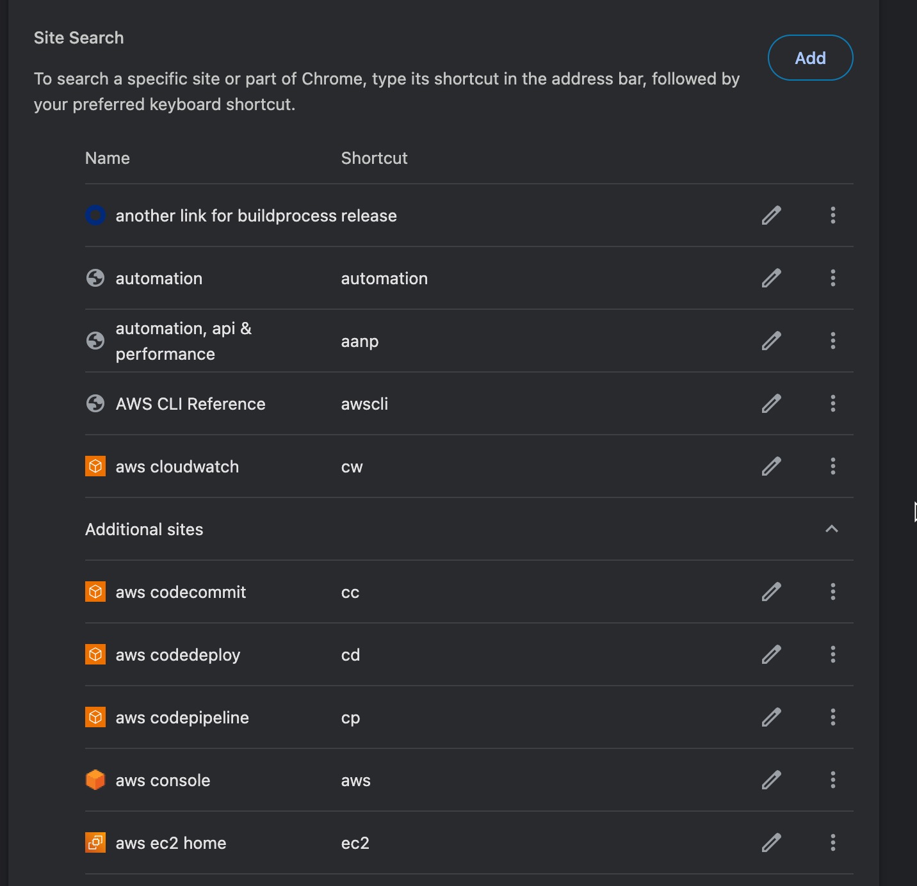
Task: Open more actions for 'release' shortcut row
Action: click(832, 215)
